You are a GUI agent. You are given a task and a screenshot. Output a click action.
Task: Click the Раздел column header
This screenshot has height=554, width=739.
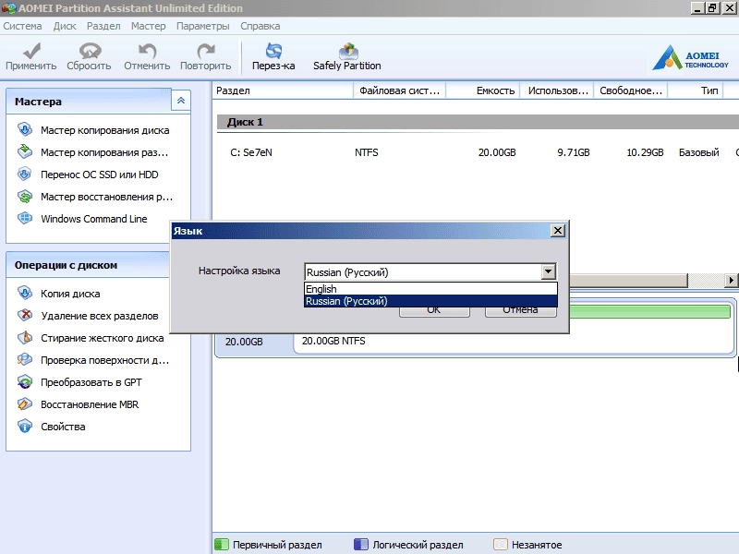(x=283, y=90)
